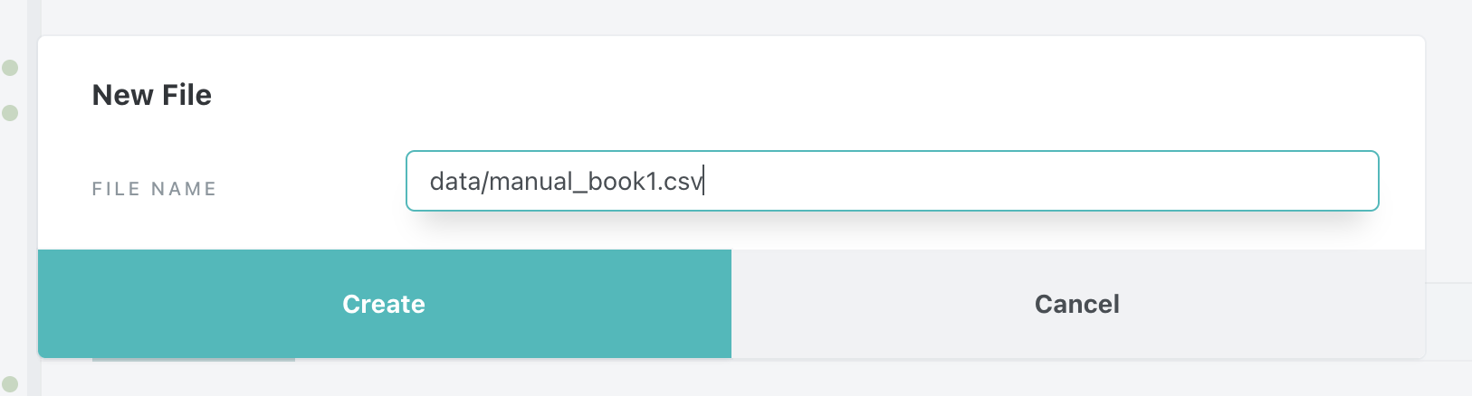Click the bottom green dot on left edge
Screen dimensions: 1472x396
tap(10, 384)
